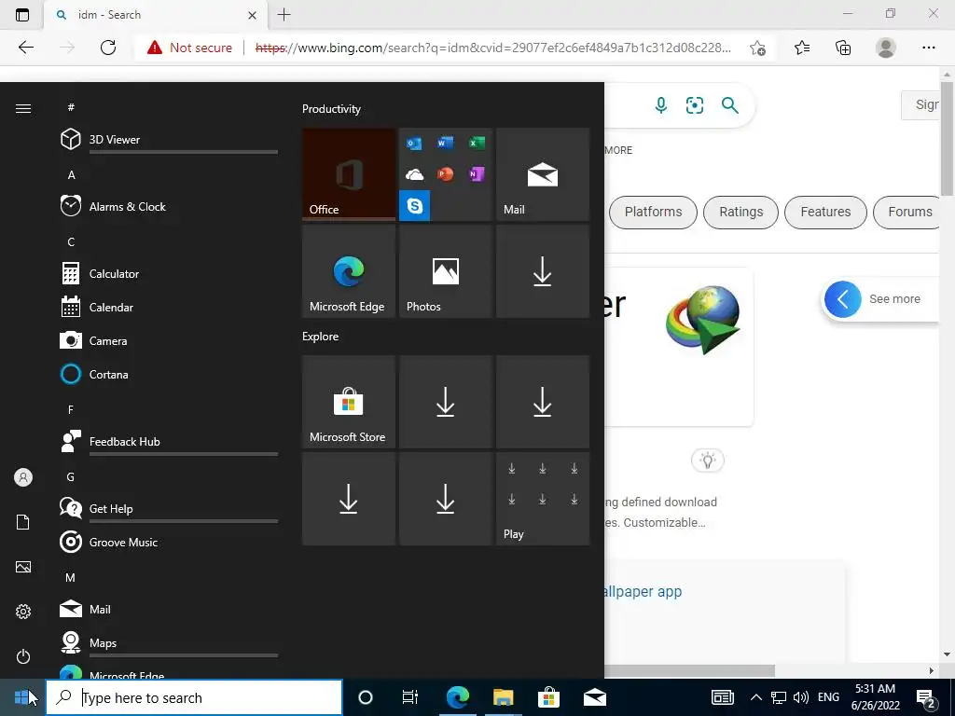The image size is (955, 716).
Task: Open Cortana circle on the taskbar
Action: coord(366,697)
